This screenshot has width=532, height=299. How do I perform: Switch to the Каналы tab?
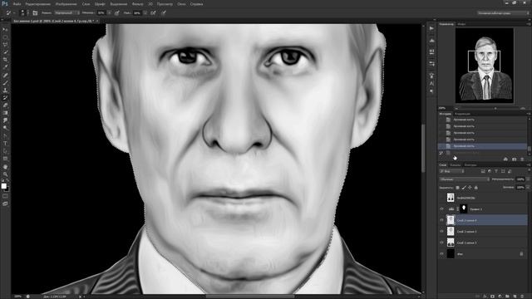(x=456, y=165)
